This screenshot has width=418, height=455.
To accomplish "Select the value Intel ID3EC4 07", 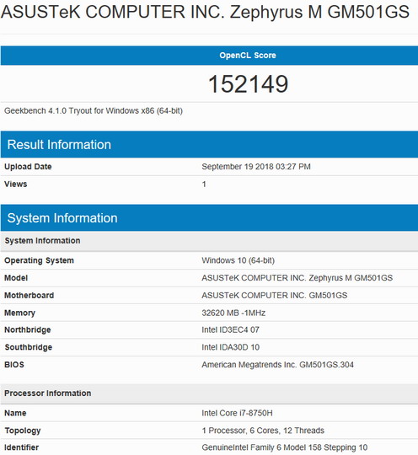I will click(x=230, y=330).
